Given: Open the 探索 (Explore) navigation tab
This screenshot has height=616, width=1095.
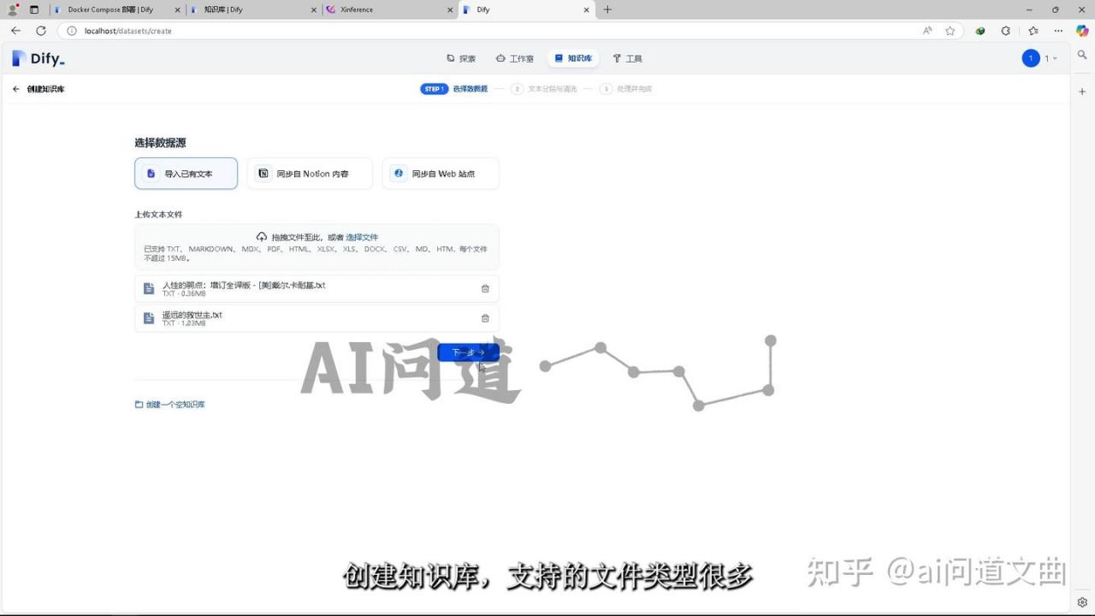Looking at the screenshot, I should click(x=461, y=58).
